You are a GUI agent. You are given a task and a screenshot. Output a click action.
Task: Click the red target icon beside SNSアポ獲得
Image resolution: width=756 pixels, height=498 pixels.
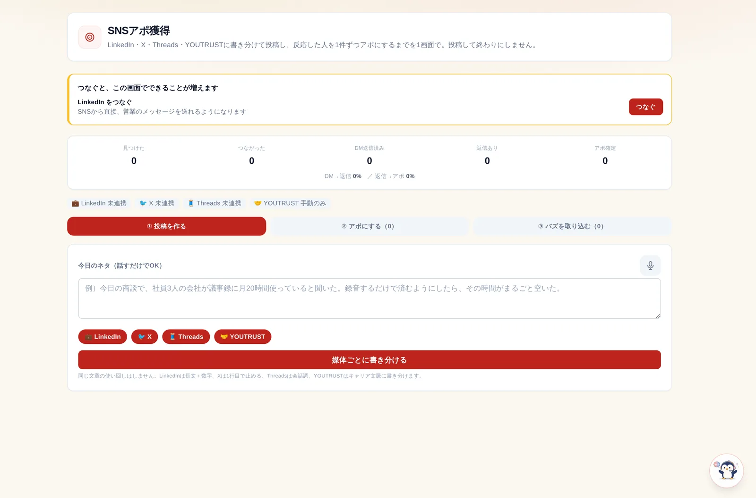click(x=90, y=37)
